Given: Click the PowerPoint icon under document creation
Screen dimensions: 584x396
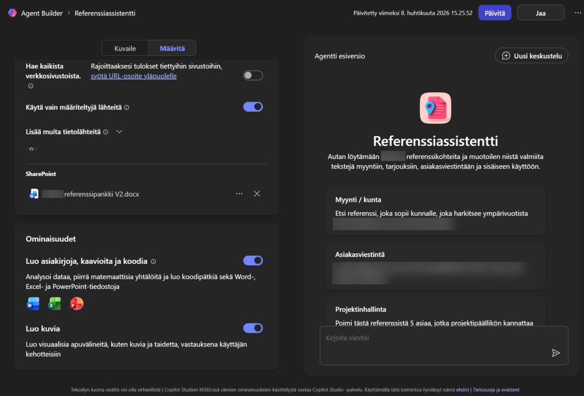Looking at the screenshot, I should click(76, 304).
